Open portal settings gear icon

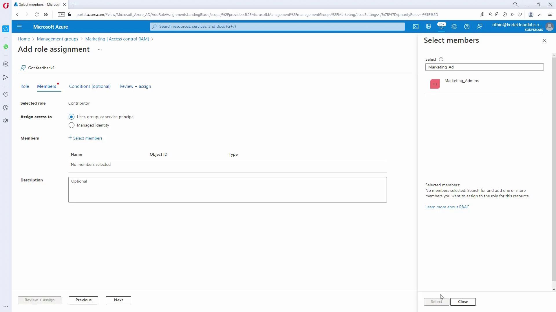[x=454, y=27]
